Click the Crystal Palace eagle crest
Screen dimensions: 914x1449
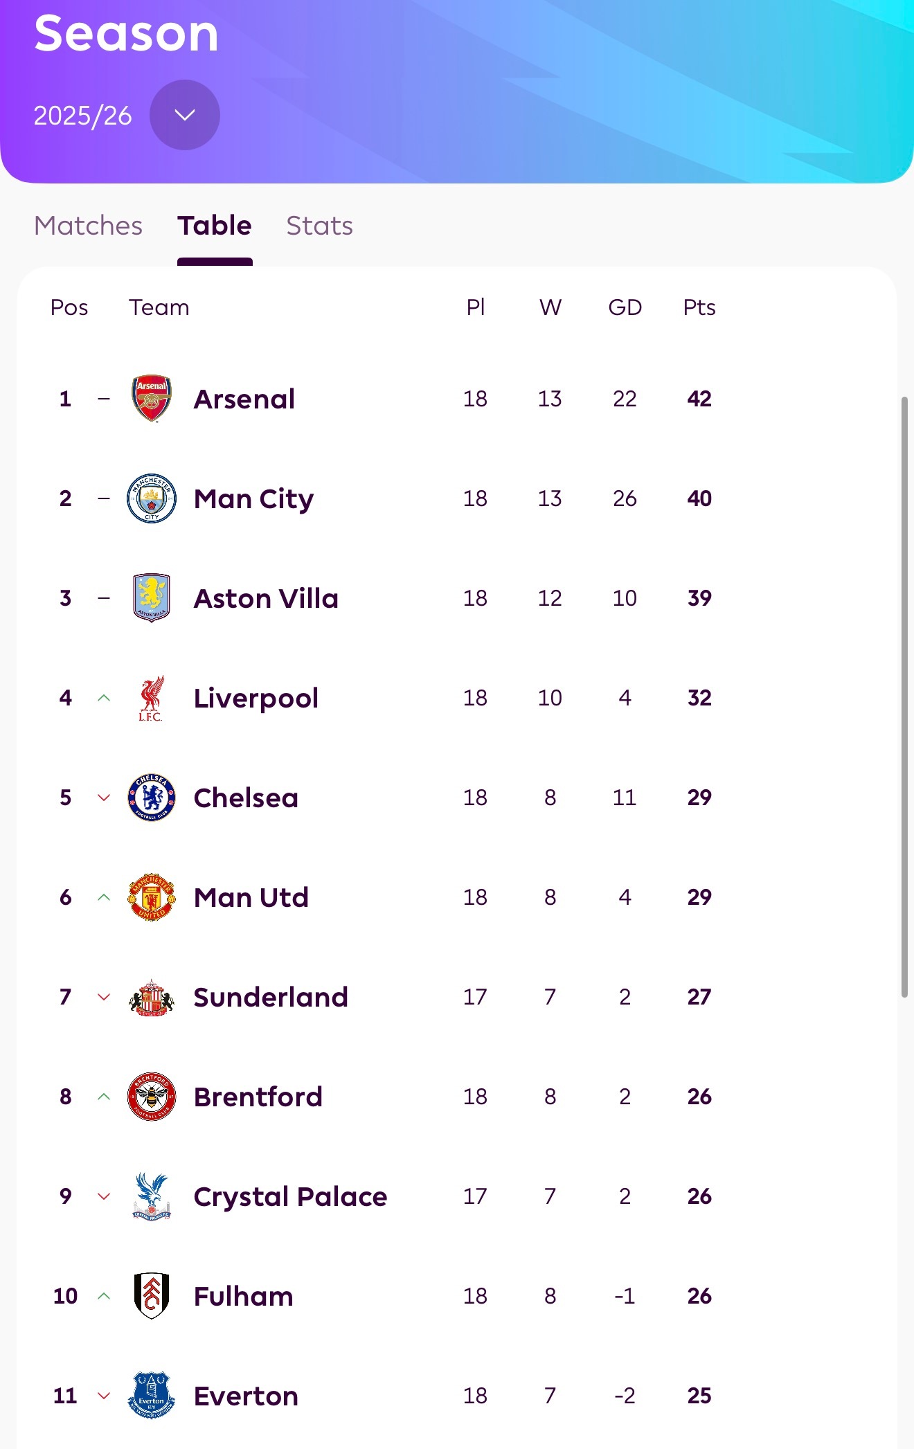coord(152,1196)
